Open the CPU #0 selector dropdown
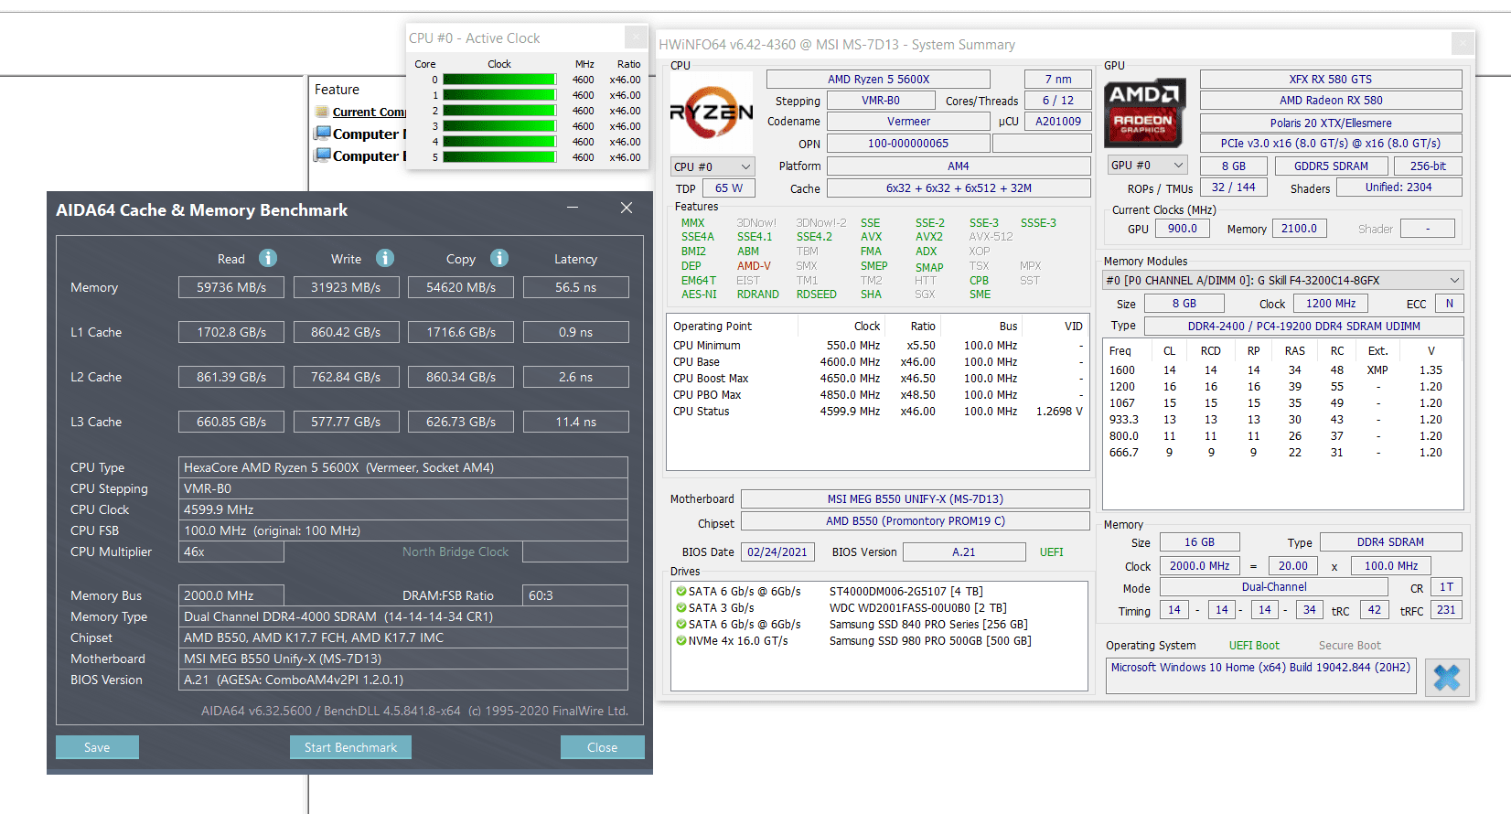The height and width of the screenshot is (814, 1511). coord(713,166)
